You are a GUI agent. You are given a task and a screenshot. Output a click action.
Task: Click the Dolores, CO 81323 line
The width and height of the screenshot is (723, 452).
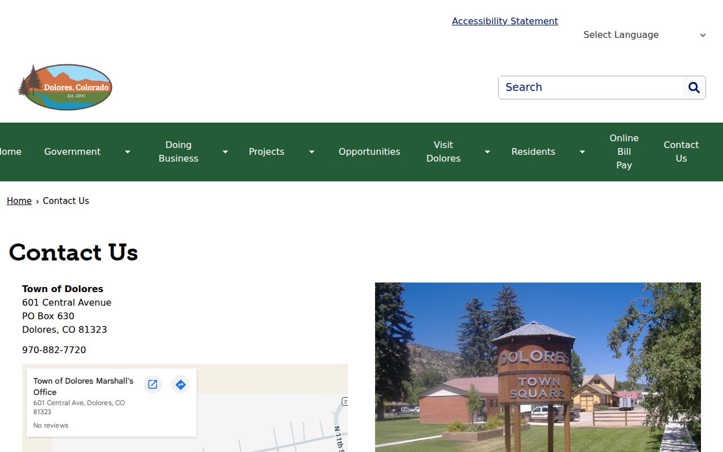coord(64,330)
